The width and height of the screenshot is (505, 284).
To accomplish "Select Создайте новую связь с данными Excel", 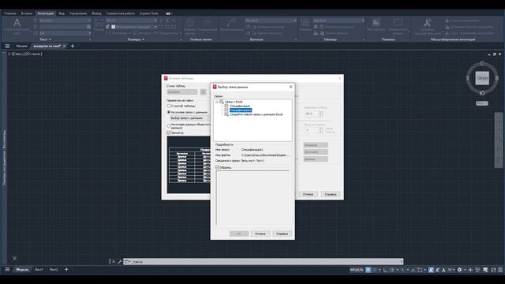I will 256,114.
